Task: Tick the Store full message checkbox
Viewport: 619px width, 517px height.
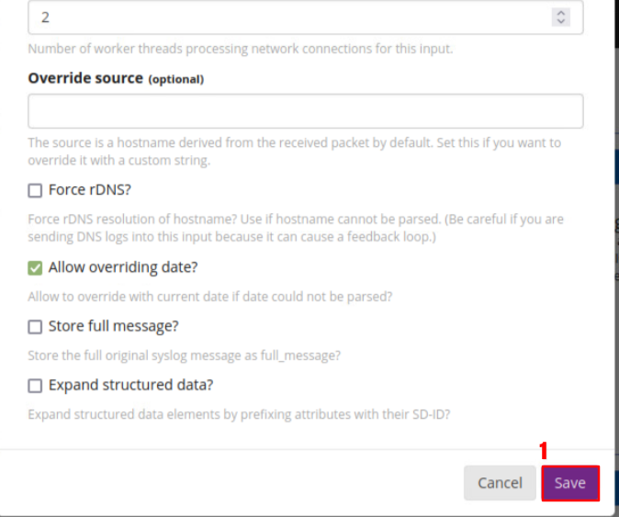Action: [x=36, y=327]
